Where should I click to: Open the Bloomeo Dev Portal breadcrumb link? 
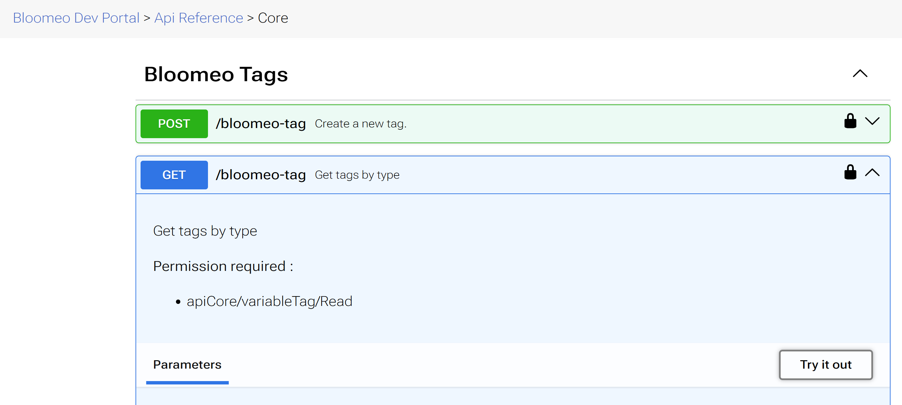click(x=76, y=18)
